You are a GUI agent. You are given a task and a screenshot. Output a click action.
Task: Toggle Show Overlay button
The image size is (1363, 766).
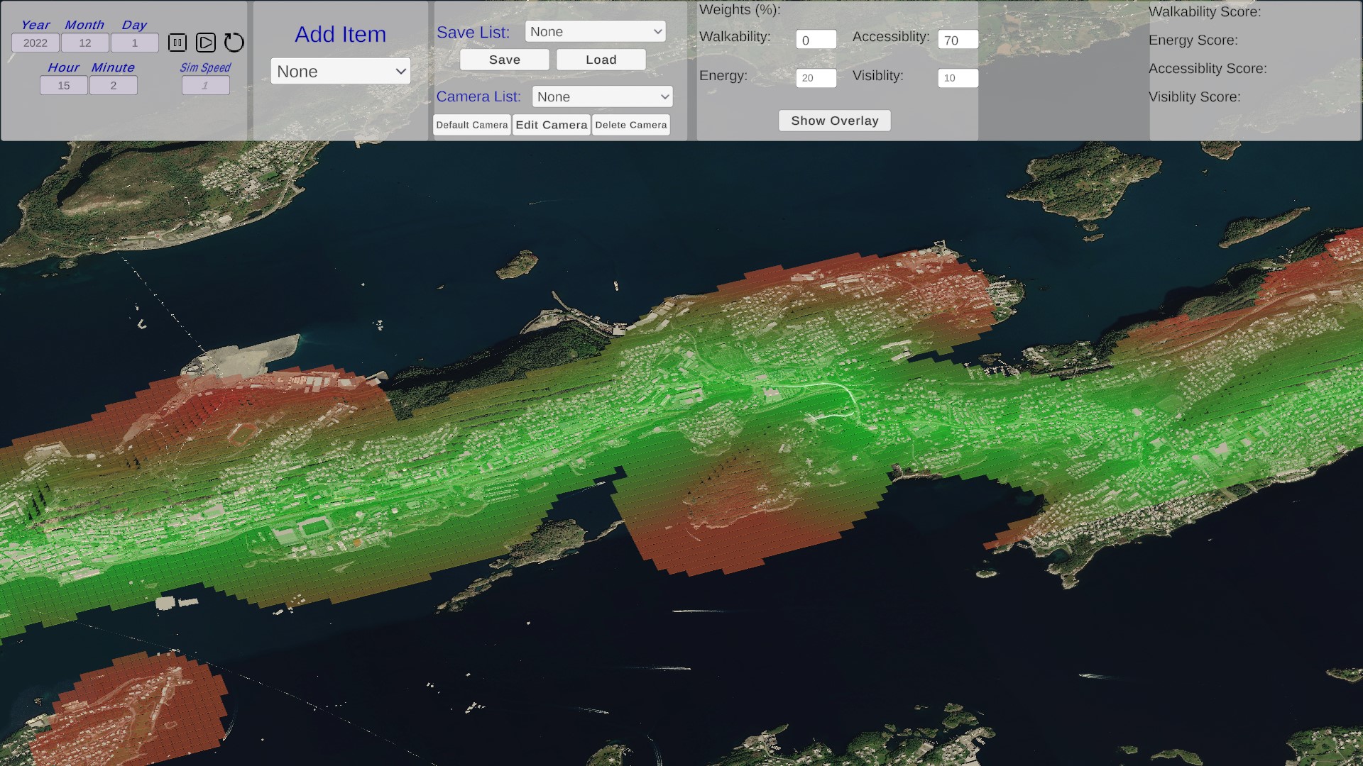834,121
